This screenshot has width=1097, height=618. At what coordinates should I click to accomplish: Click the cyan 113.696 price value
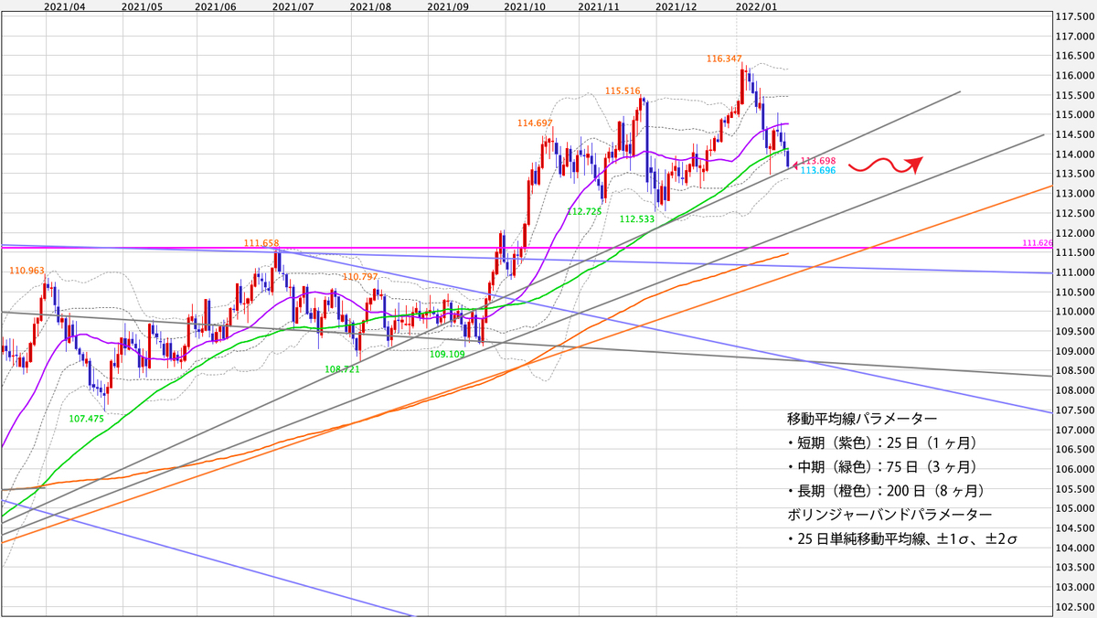click(x=818, y=170)
